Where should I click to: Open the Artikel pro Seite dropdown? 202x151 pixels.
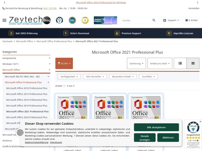point(160,63)
